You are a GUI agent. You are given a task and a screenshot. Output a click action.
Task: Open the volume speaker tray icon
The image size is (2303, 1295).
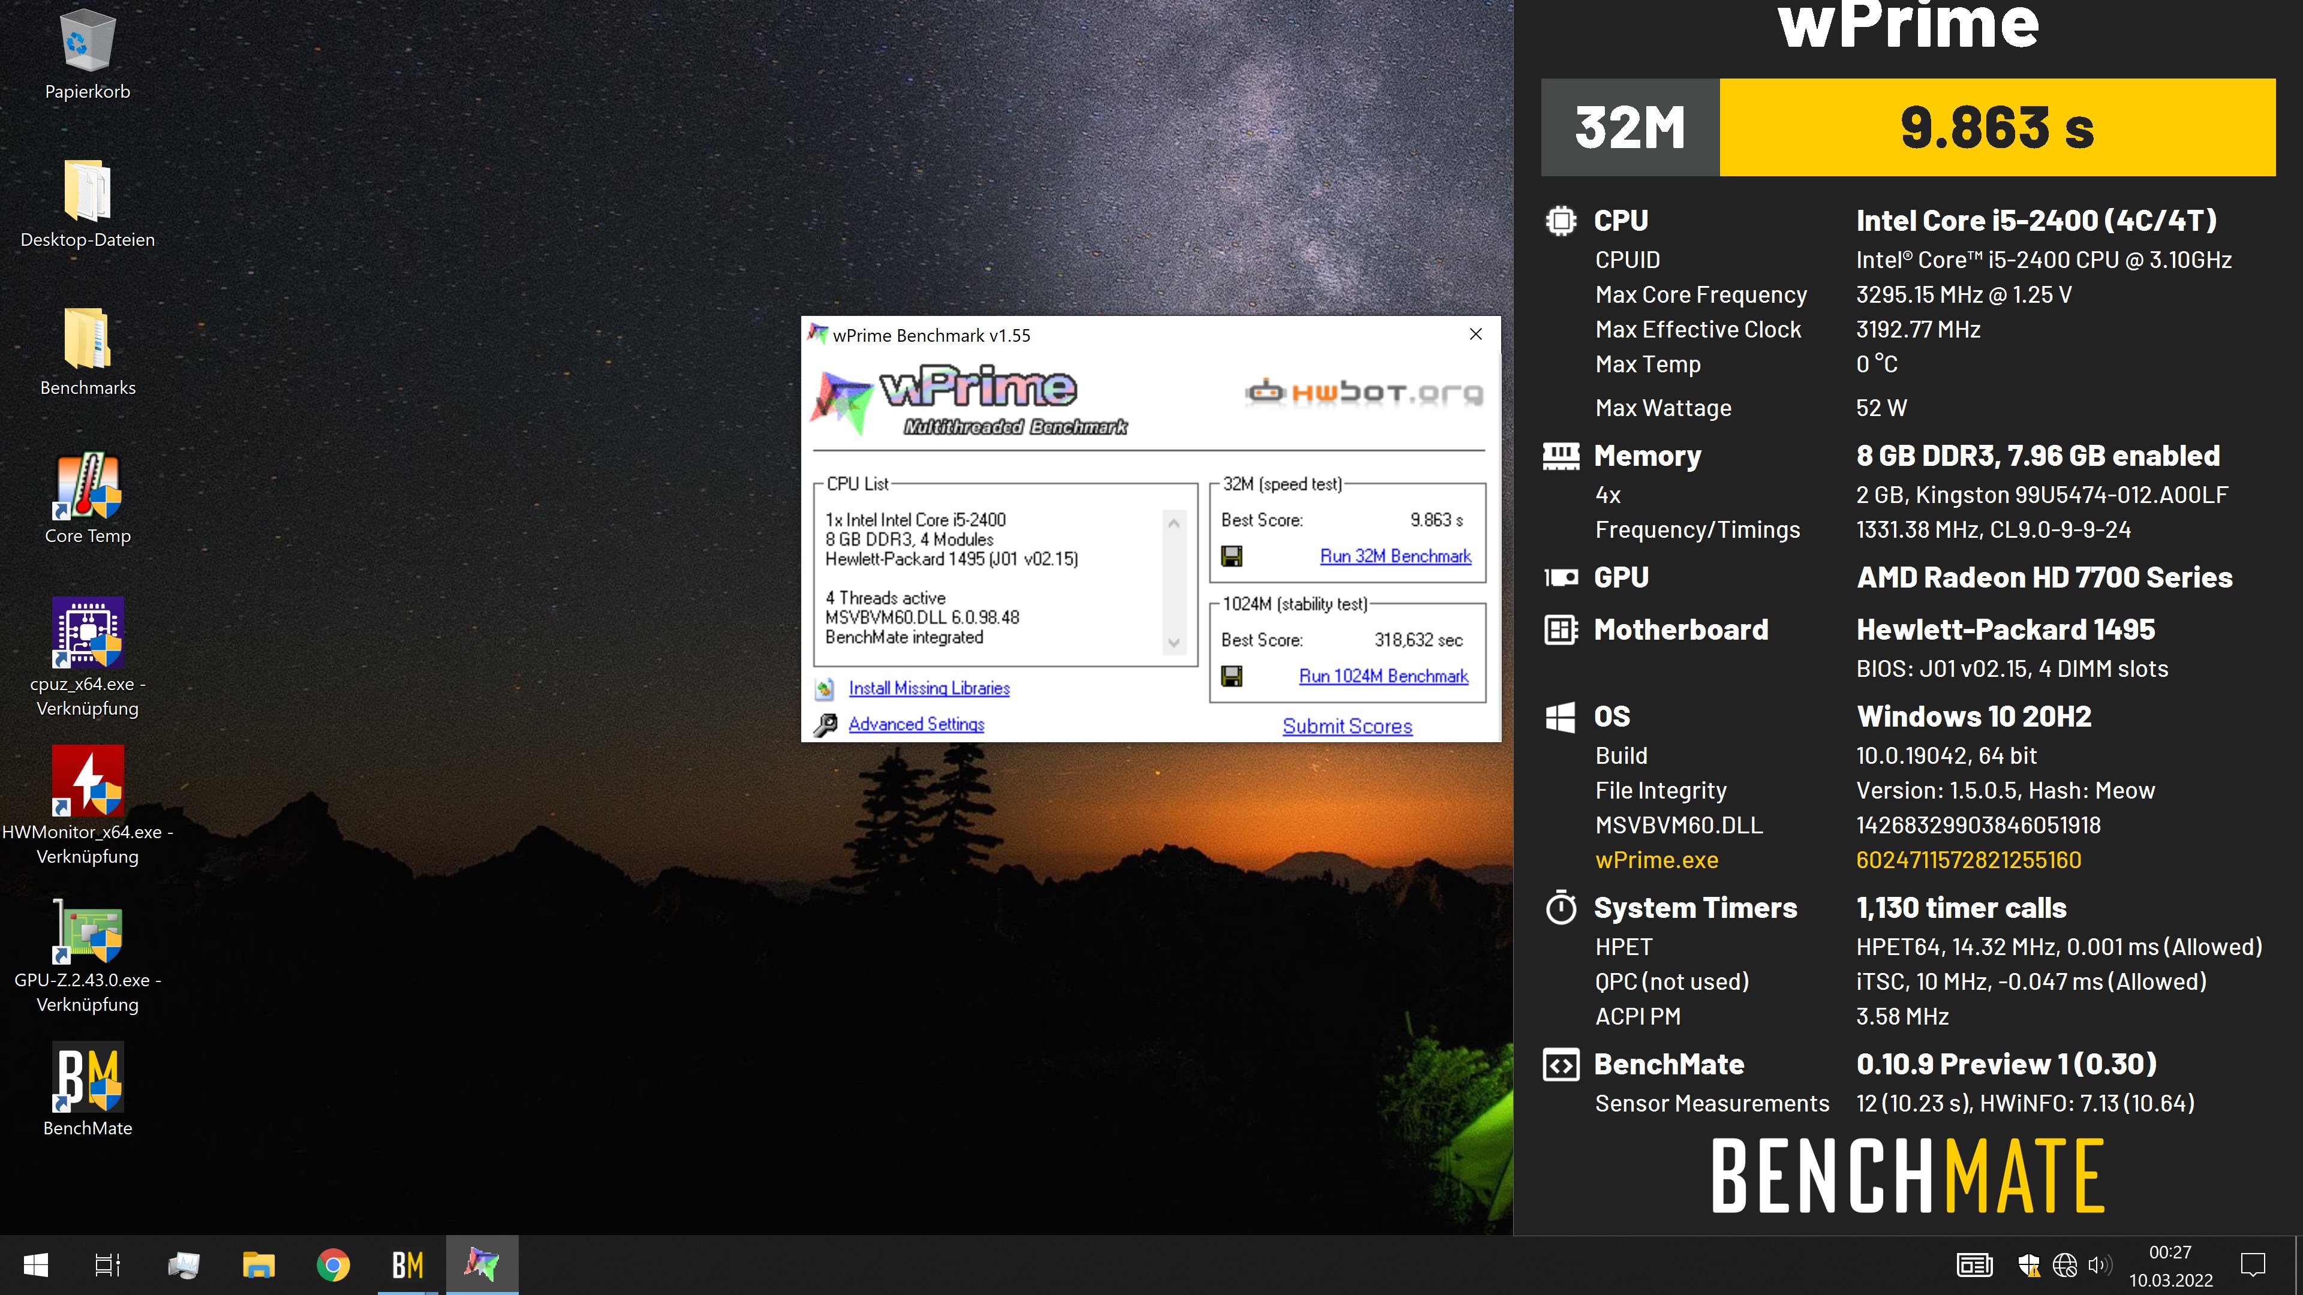(x=2099, y=1266)
